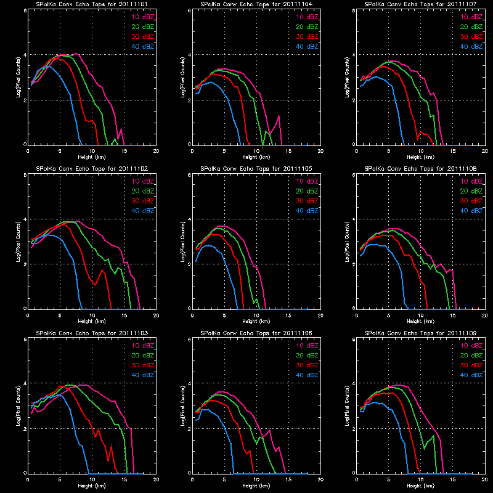The width and height of the screenshot is (493, 493).
Task: Select 30 dBZ legend text in 20111106 plot
Action: coord(307,365)
